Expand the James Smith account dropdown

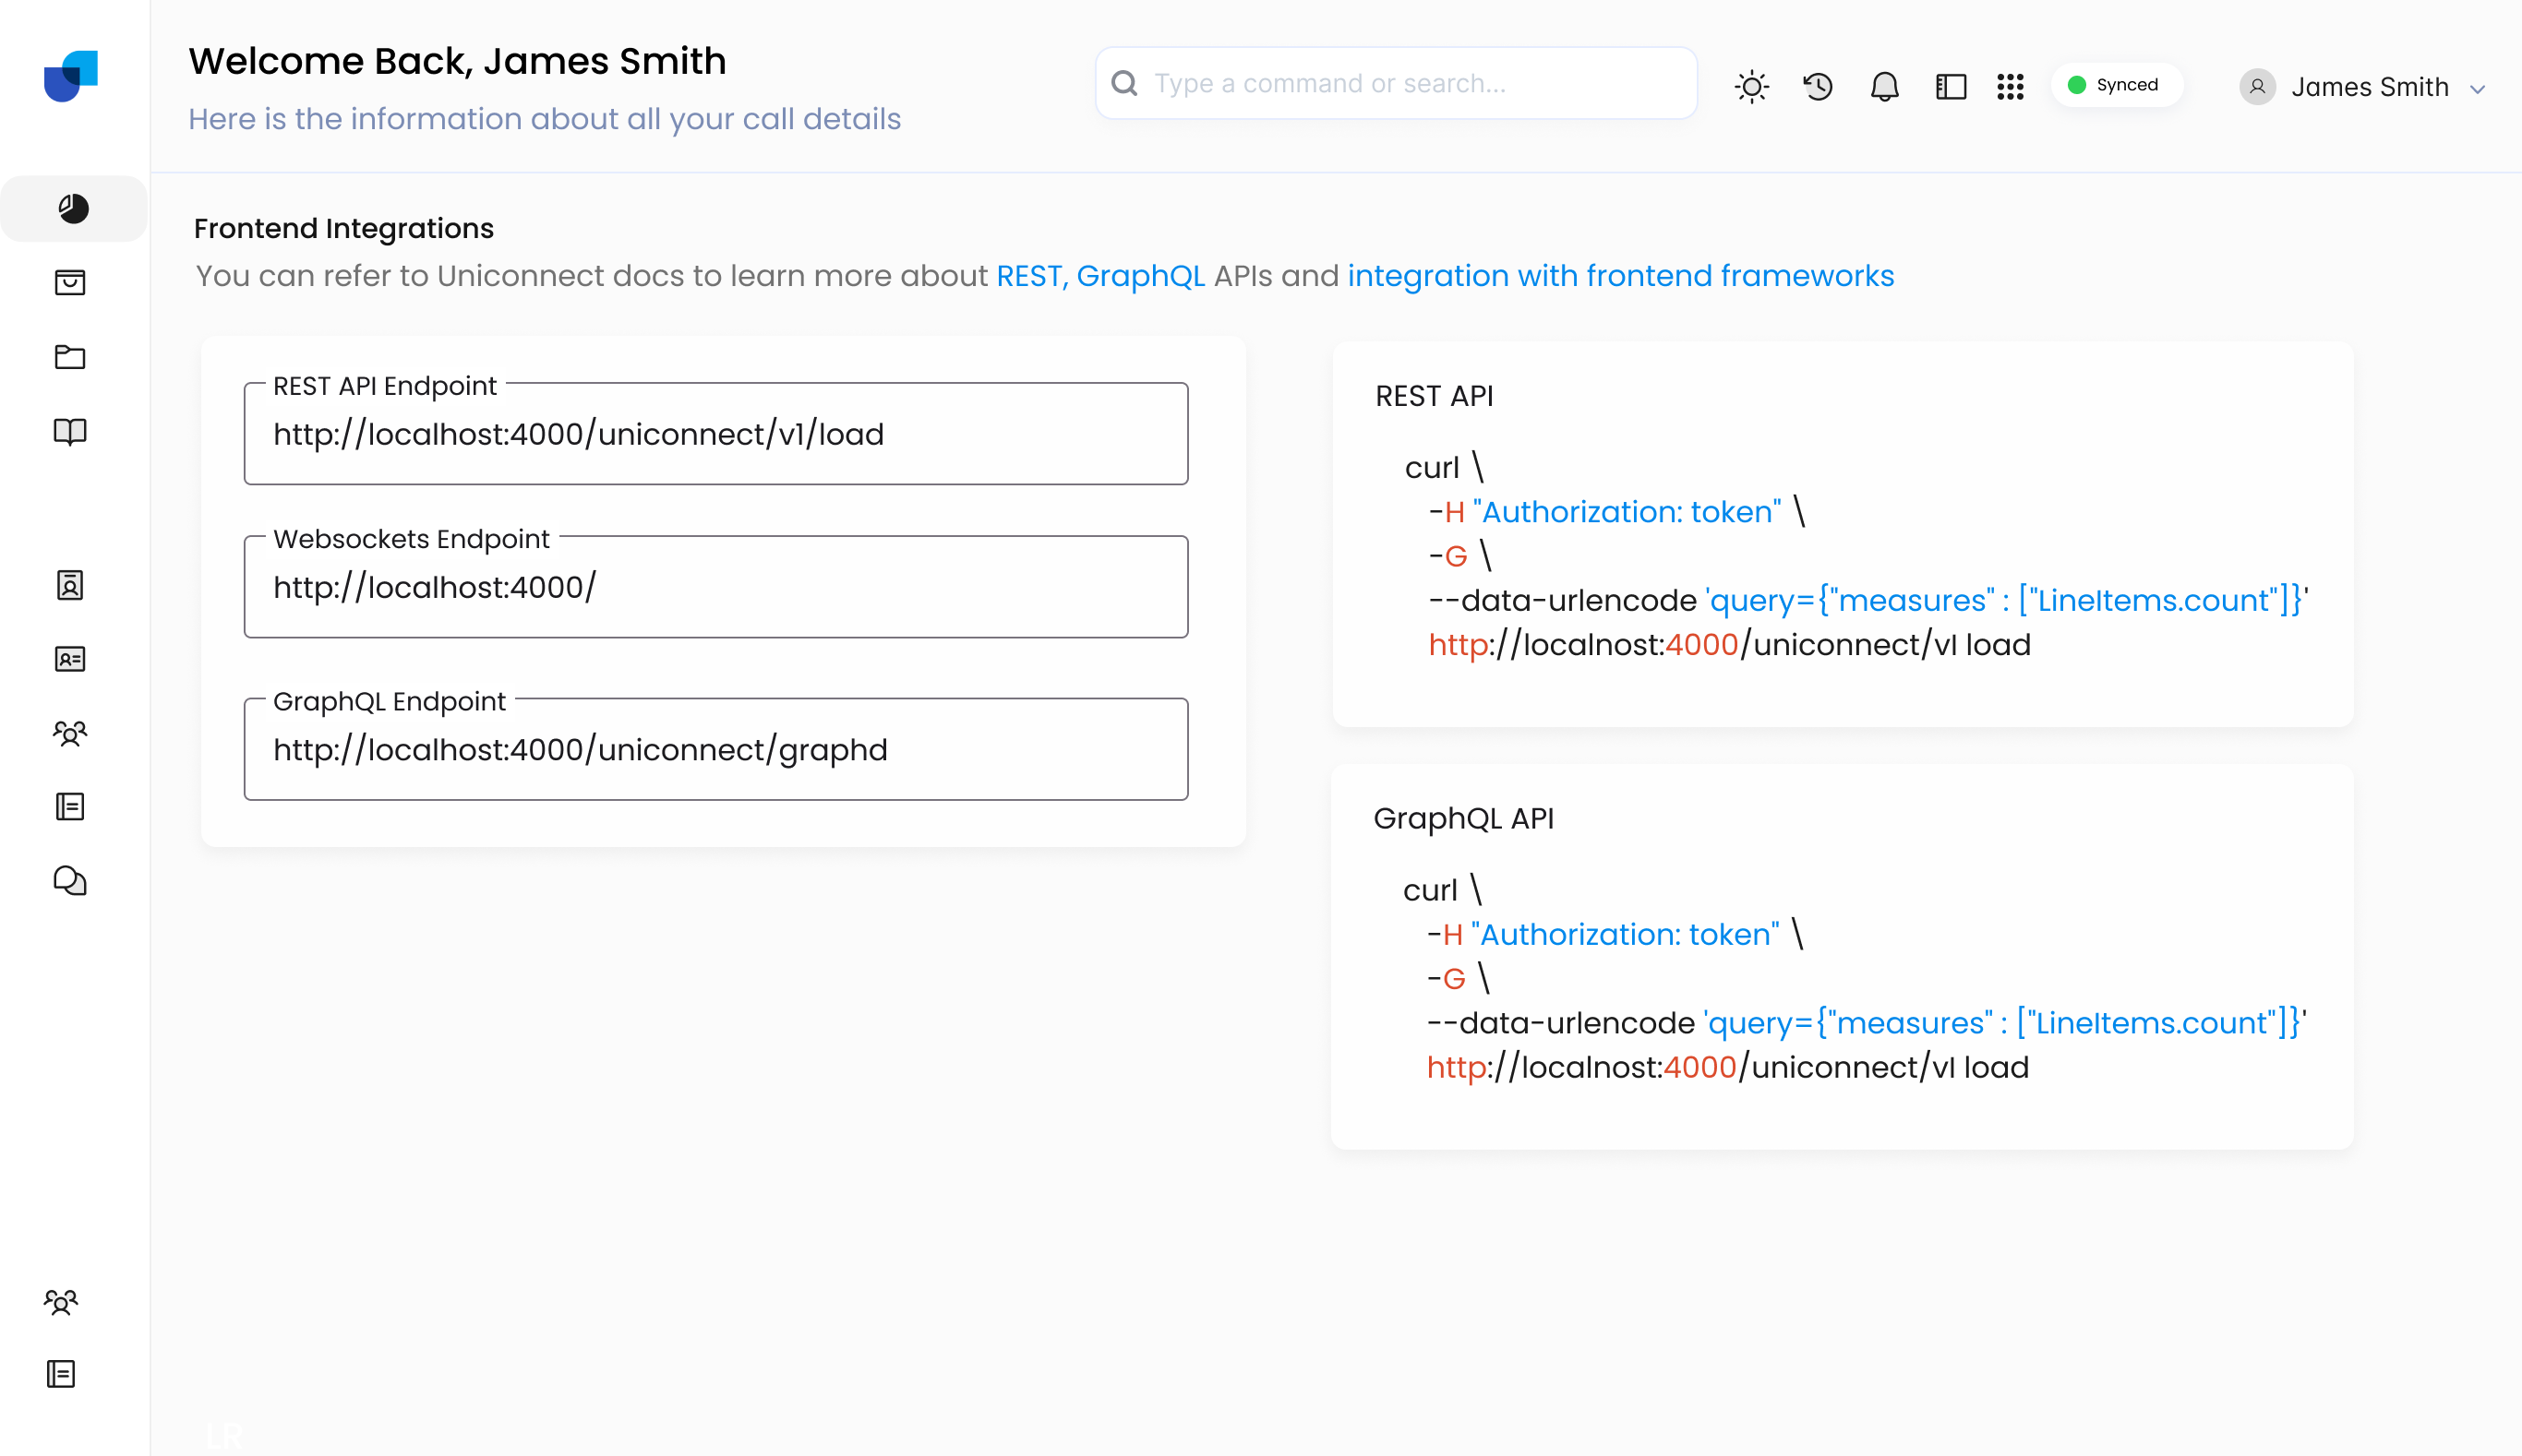[x=2477, y=89]
